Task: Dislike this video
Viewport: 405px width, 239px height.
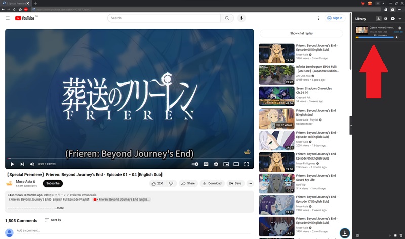Action: pos(171,183)
